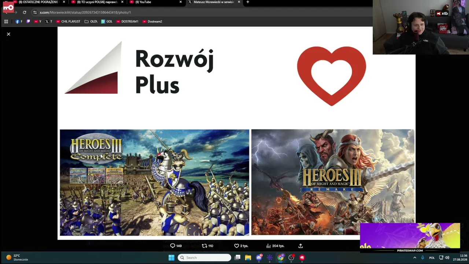Close the Mateusz Morawiecki tab

tap(239, 2)
